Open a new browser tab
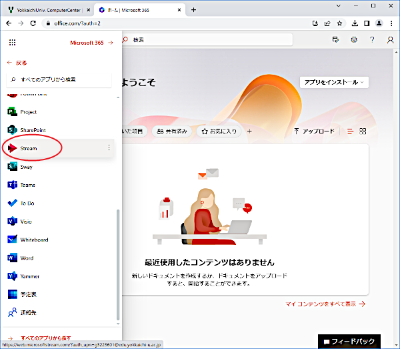Image resolution: width=400 pixels, height=349 pixels. 193,10
